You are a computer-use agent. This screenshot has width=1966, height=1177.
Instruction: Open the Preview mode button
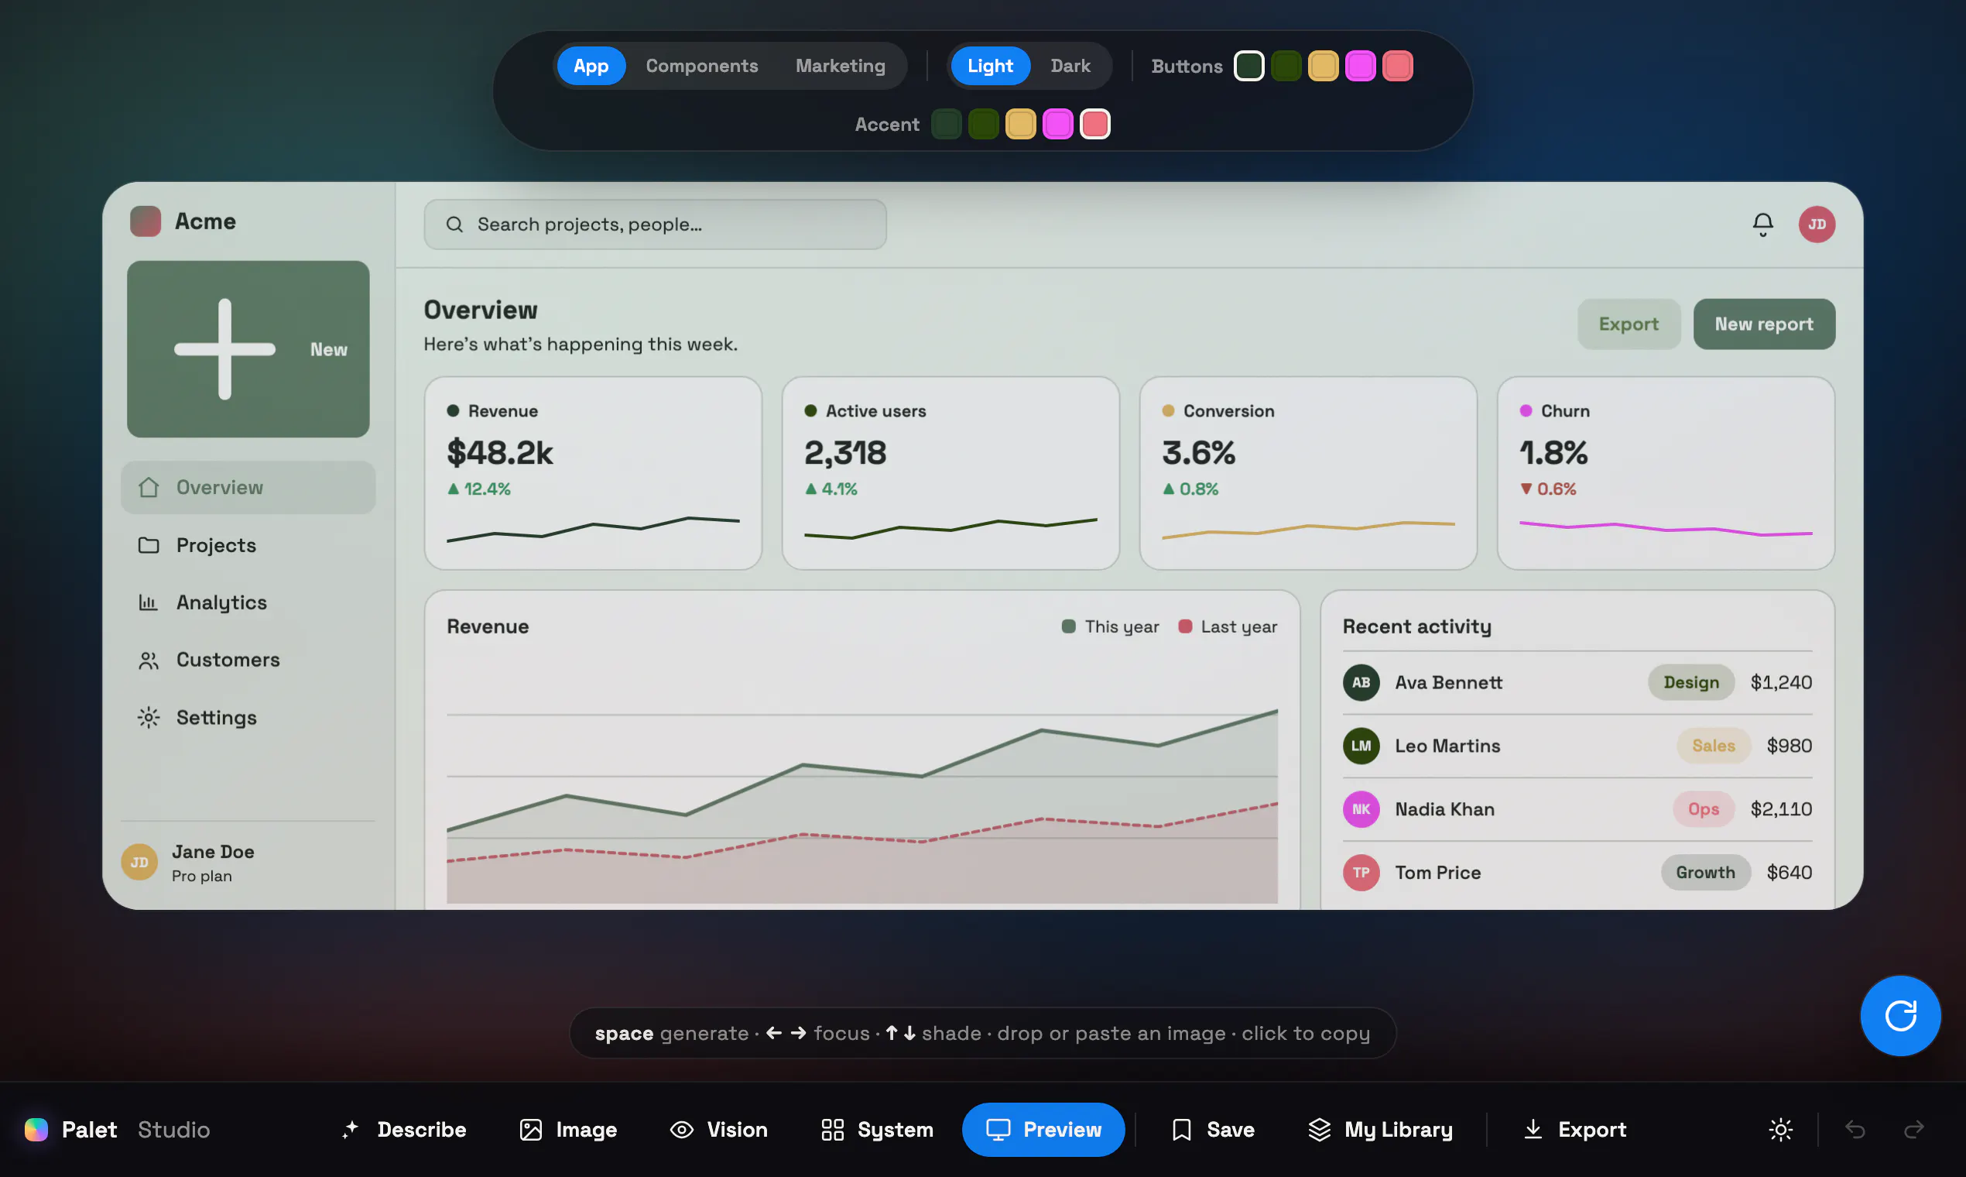click(x=1043, y=1130)
